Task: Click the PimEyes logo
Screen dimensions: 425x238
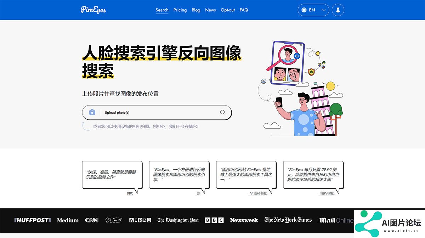Action: coord(93,10)
